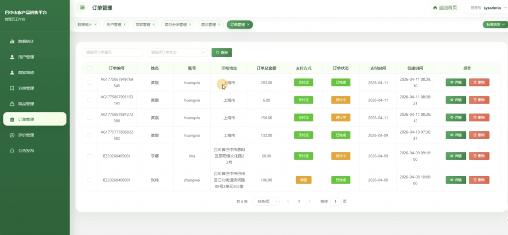Delete 张伟's order BZ20260408001
This screenshot has width=508, height=235.
point(479,180)
